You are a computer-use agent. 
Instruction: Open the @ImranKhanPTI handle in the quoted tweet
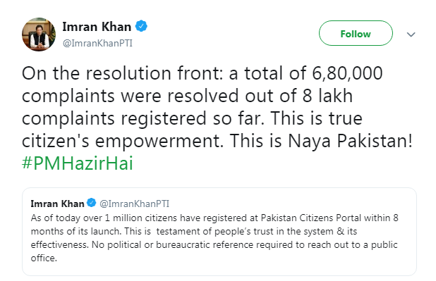134,204
